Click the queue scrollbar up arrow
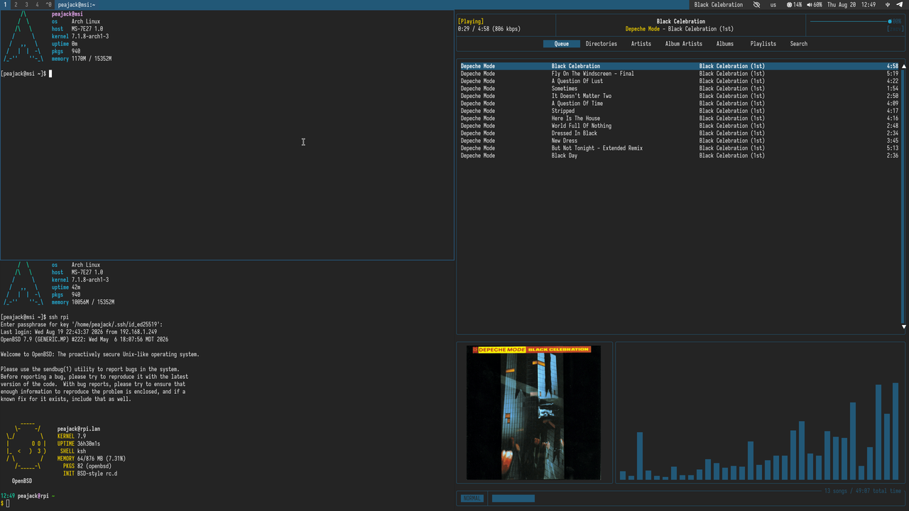This screenshot has height=511, width=909. (x=904, y=66)
